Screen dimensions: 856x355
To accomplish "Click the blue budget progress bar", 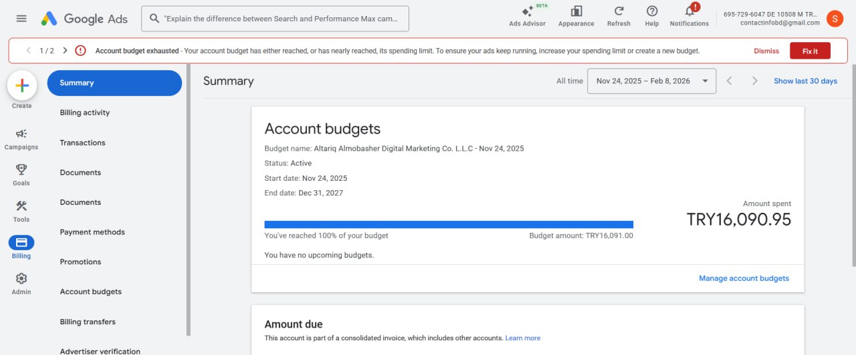I will [449, 224].
